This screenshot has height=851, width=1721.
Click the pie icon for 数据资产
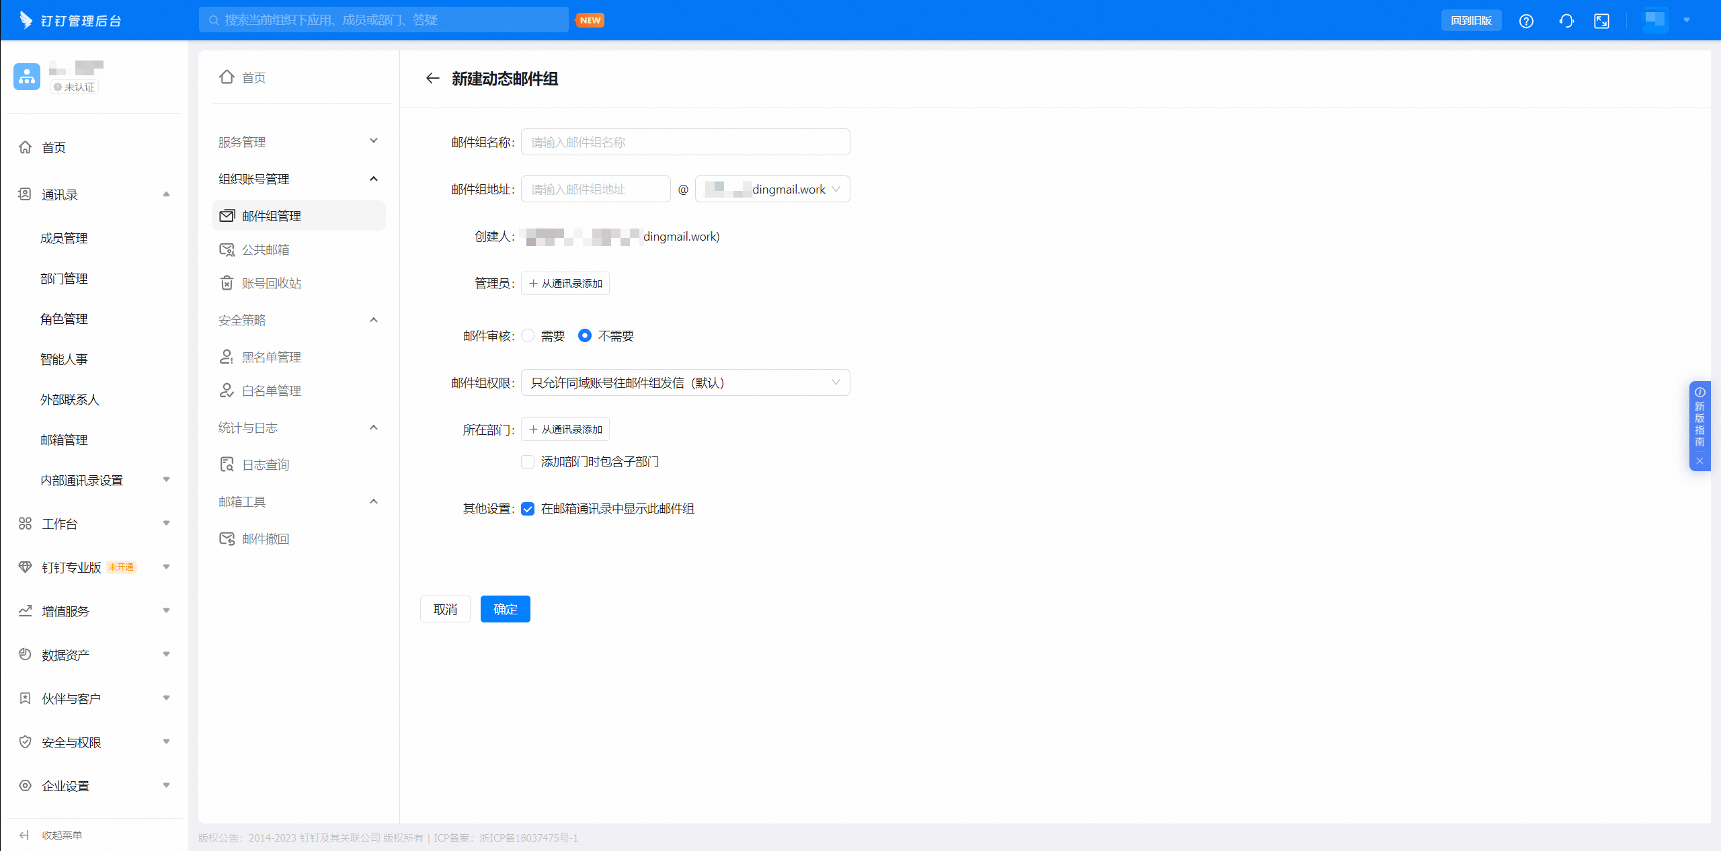(25, 655)
